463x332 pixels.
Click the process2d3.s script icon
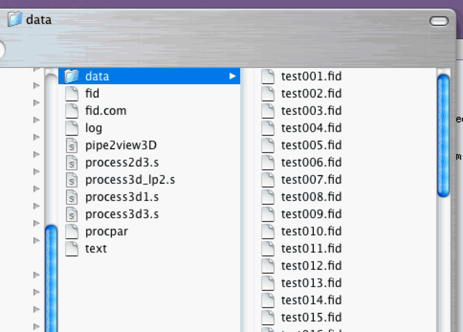71,163
